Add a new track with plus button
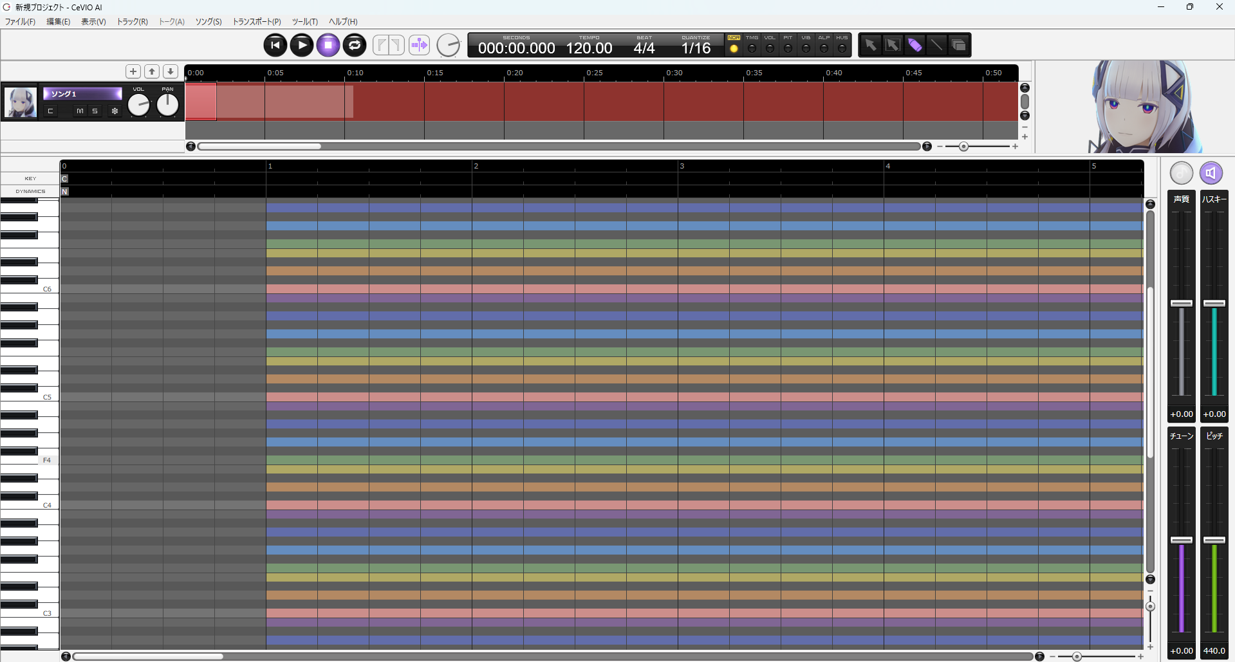The height and width of the screenshot is (662, 1235). coord(133,71)
